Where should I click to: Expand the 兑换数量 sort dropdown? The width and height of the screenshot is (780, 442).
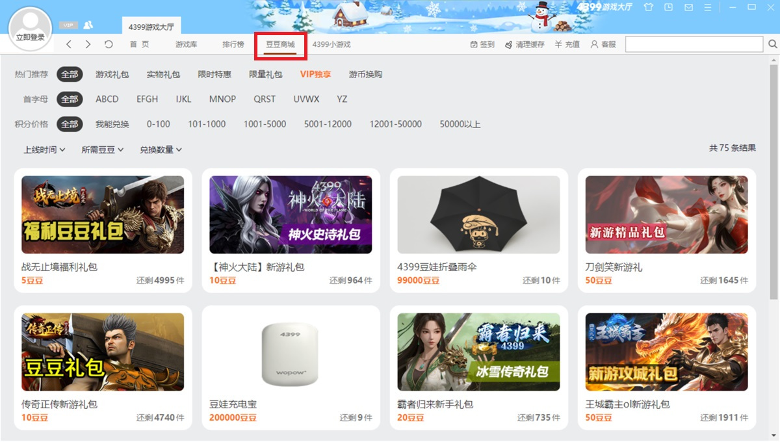(x=161, y=149)
